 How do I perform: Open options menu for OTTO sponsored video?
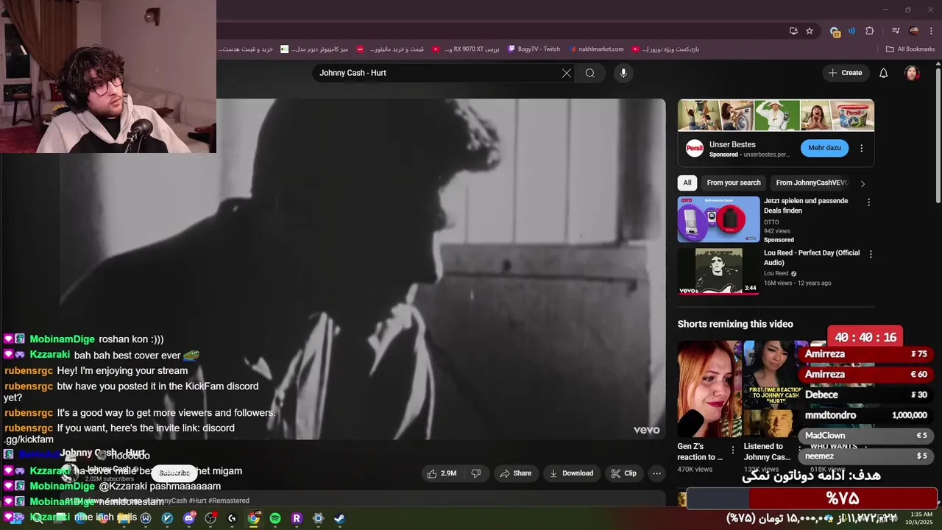pyautogui.click(x=868, y=202)
